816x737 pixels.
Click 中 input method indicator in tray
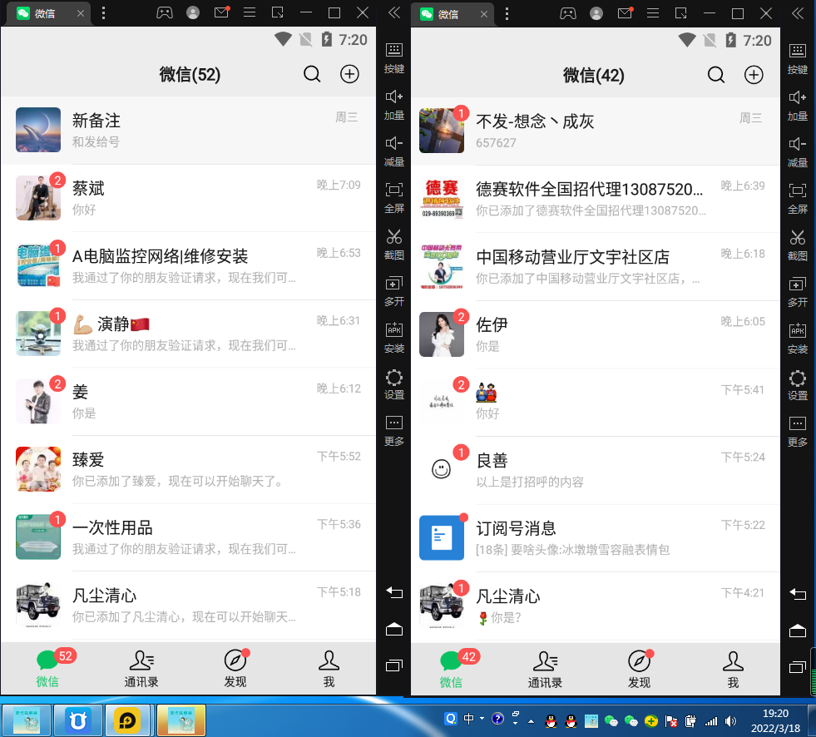coord(468,719)
